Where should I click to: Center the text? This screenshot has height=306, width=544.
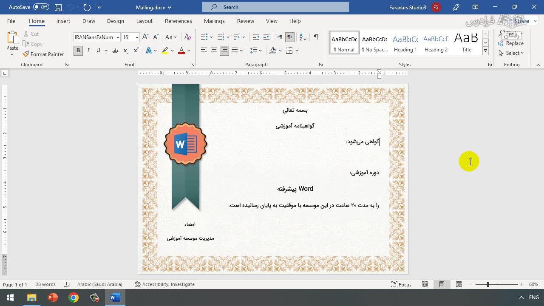click(214, 51)
